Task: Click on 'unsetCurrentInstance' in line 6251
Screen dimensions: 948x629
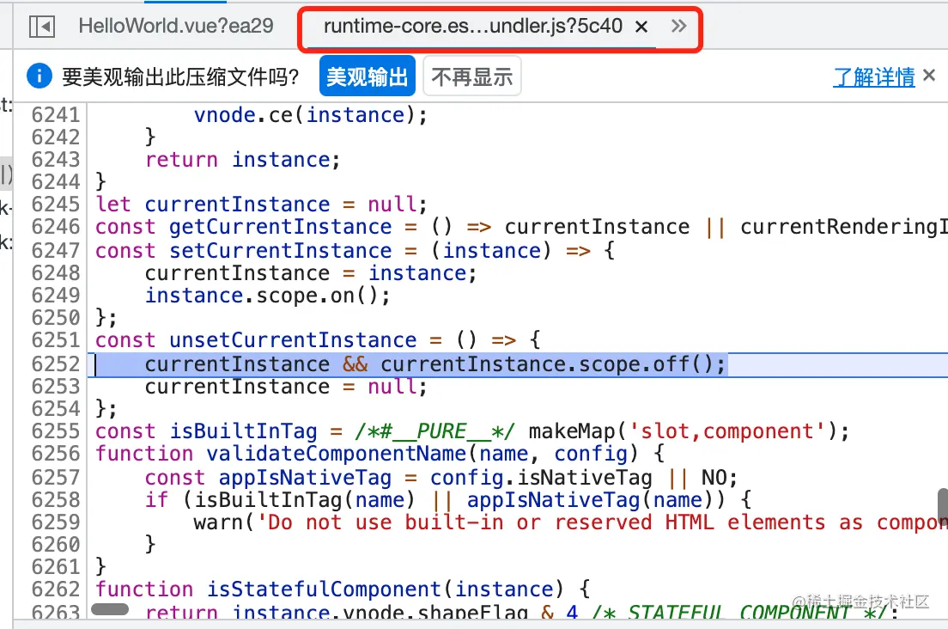Action: pos(293,340)
